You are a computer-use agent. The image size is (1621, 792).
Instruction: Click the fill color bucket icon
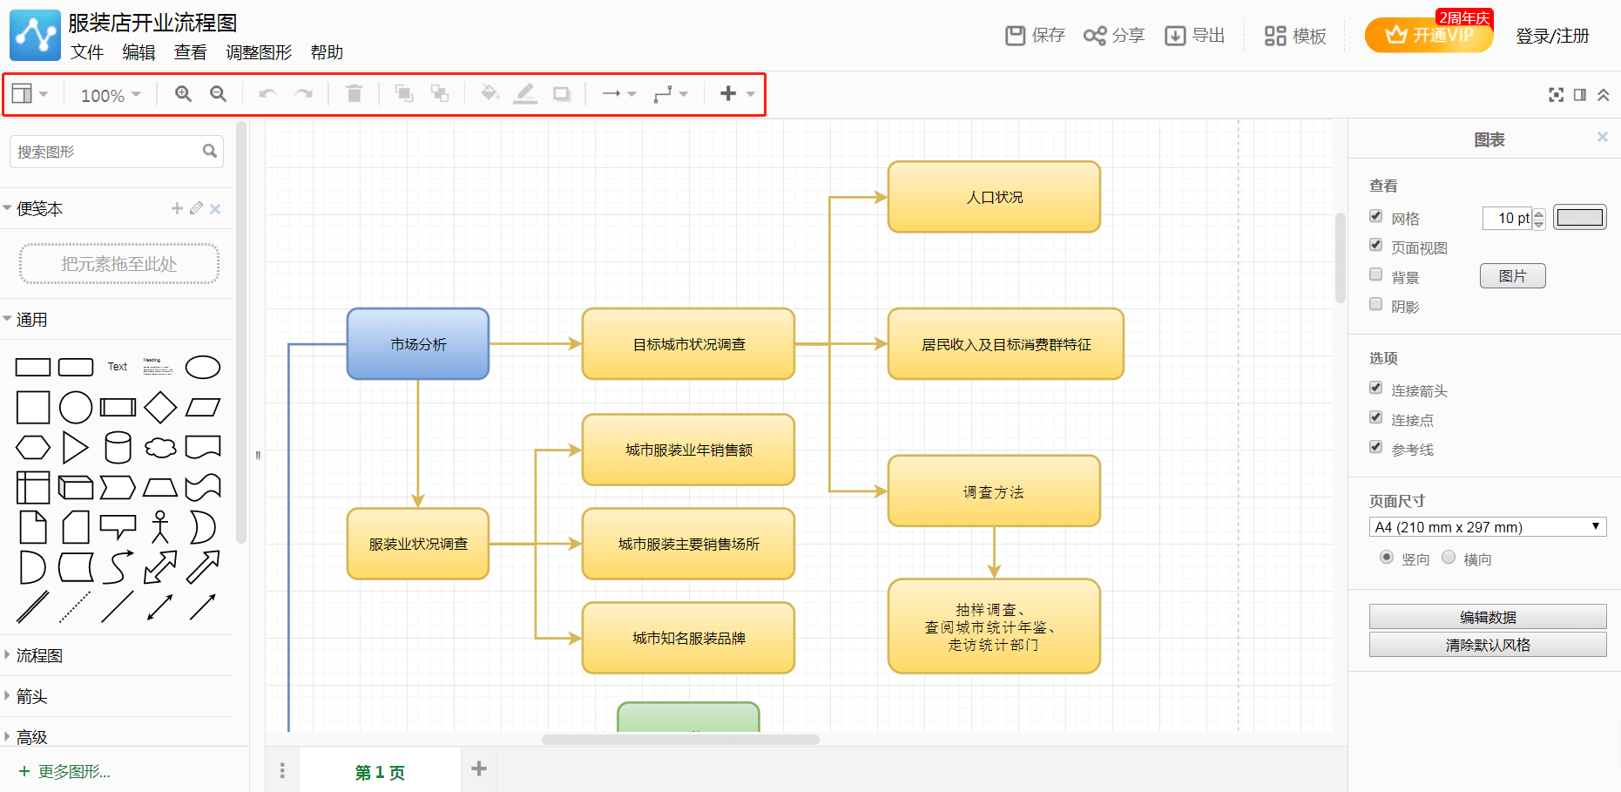click(x=490, y=92)
